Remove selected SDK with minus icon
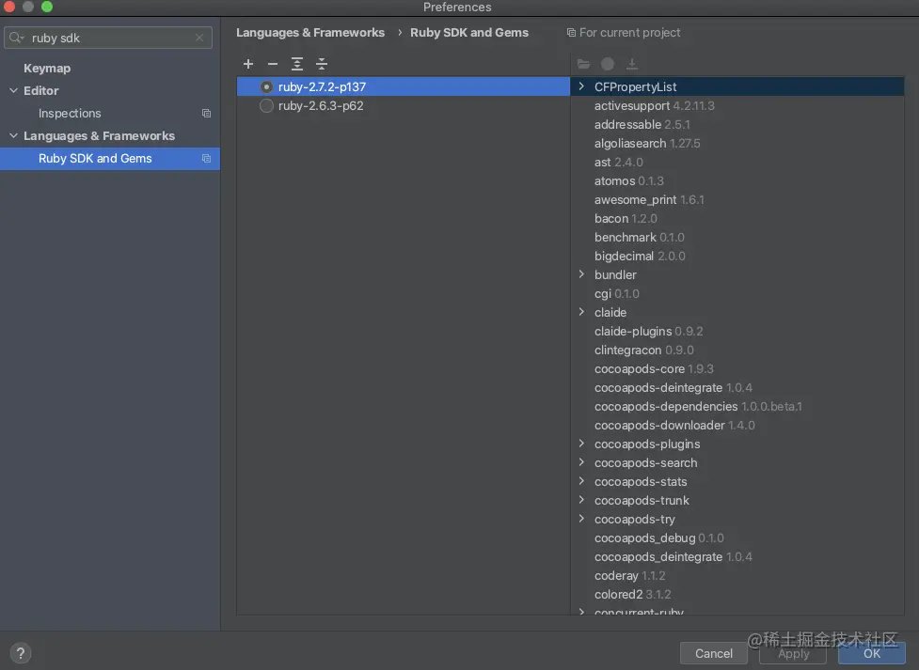The image size is (919, 670). click(x=273, y=64)
